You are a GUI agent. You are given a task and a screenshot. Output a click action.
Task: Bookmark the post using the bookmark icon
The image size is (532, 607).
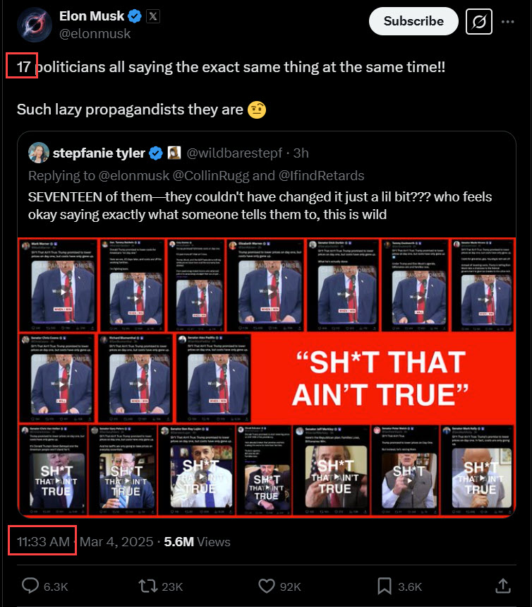point(385,586)
